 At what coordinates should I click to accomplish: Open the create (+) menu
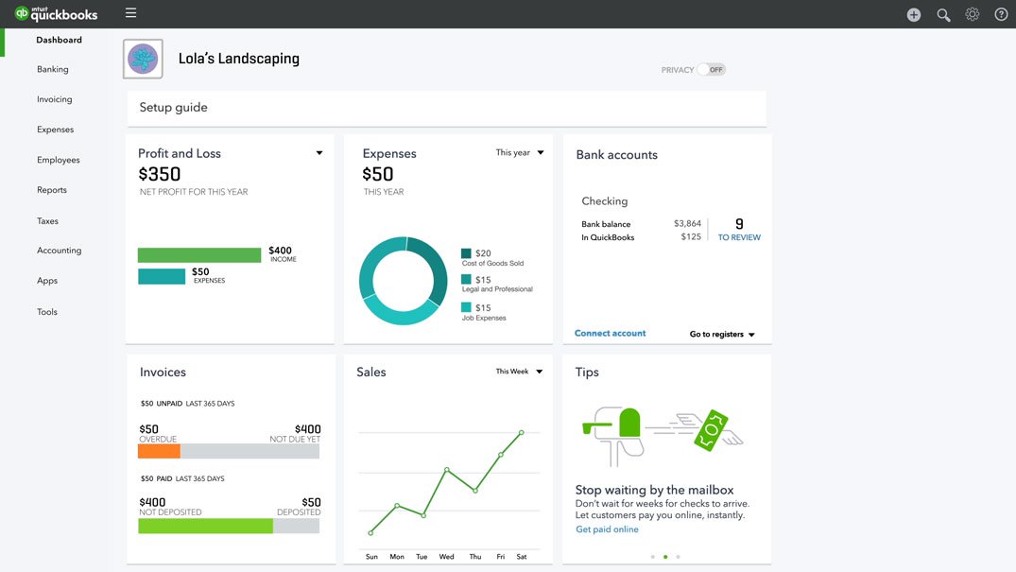[913, 14]
